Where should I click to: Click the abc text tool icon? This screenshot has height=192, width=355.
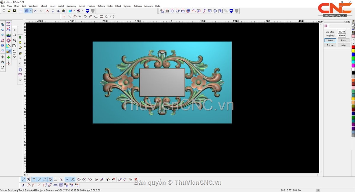pos(8,35)
